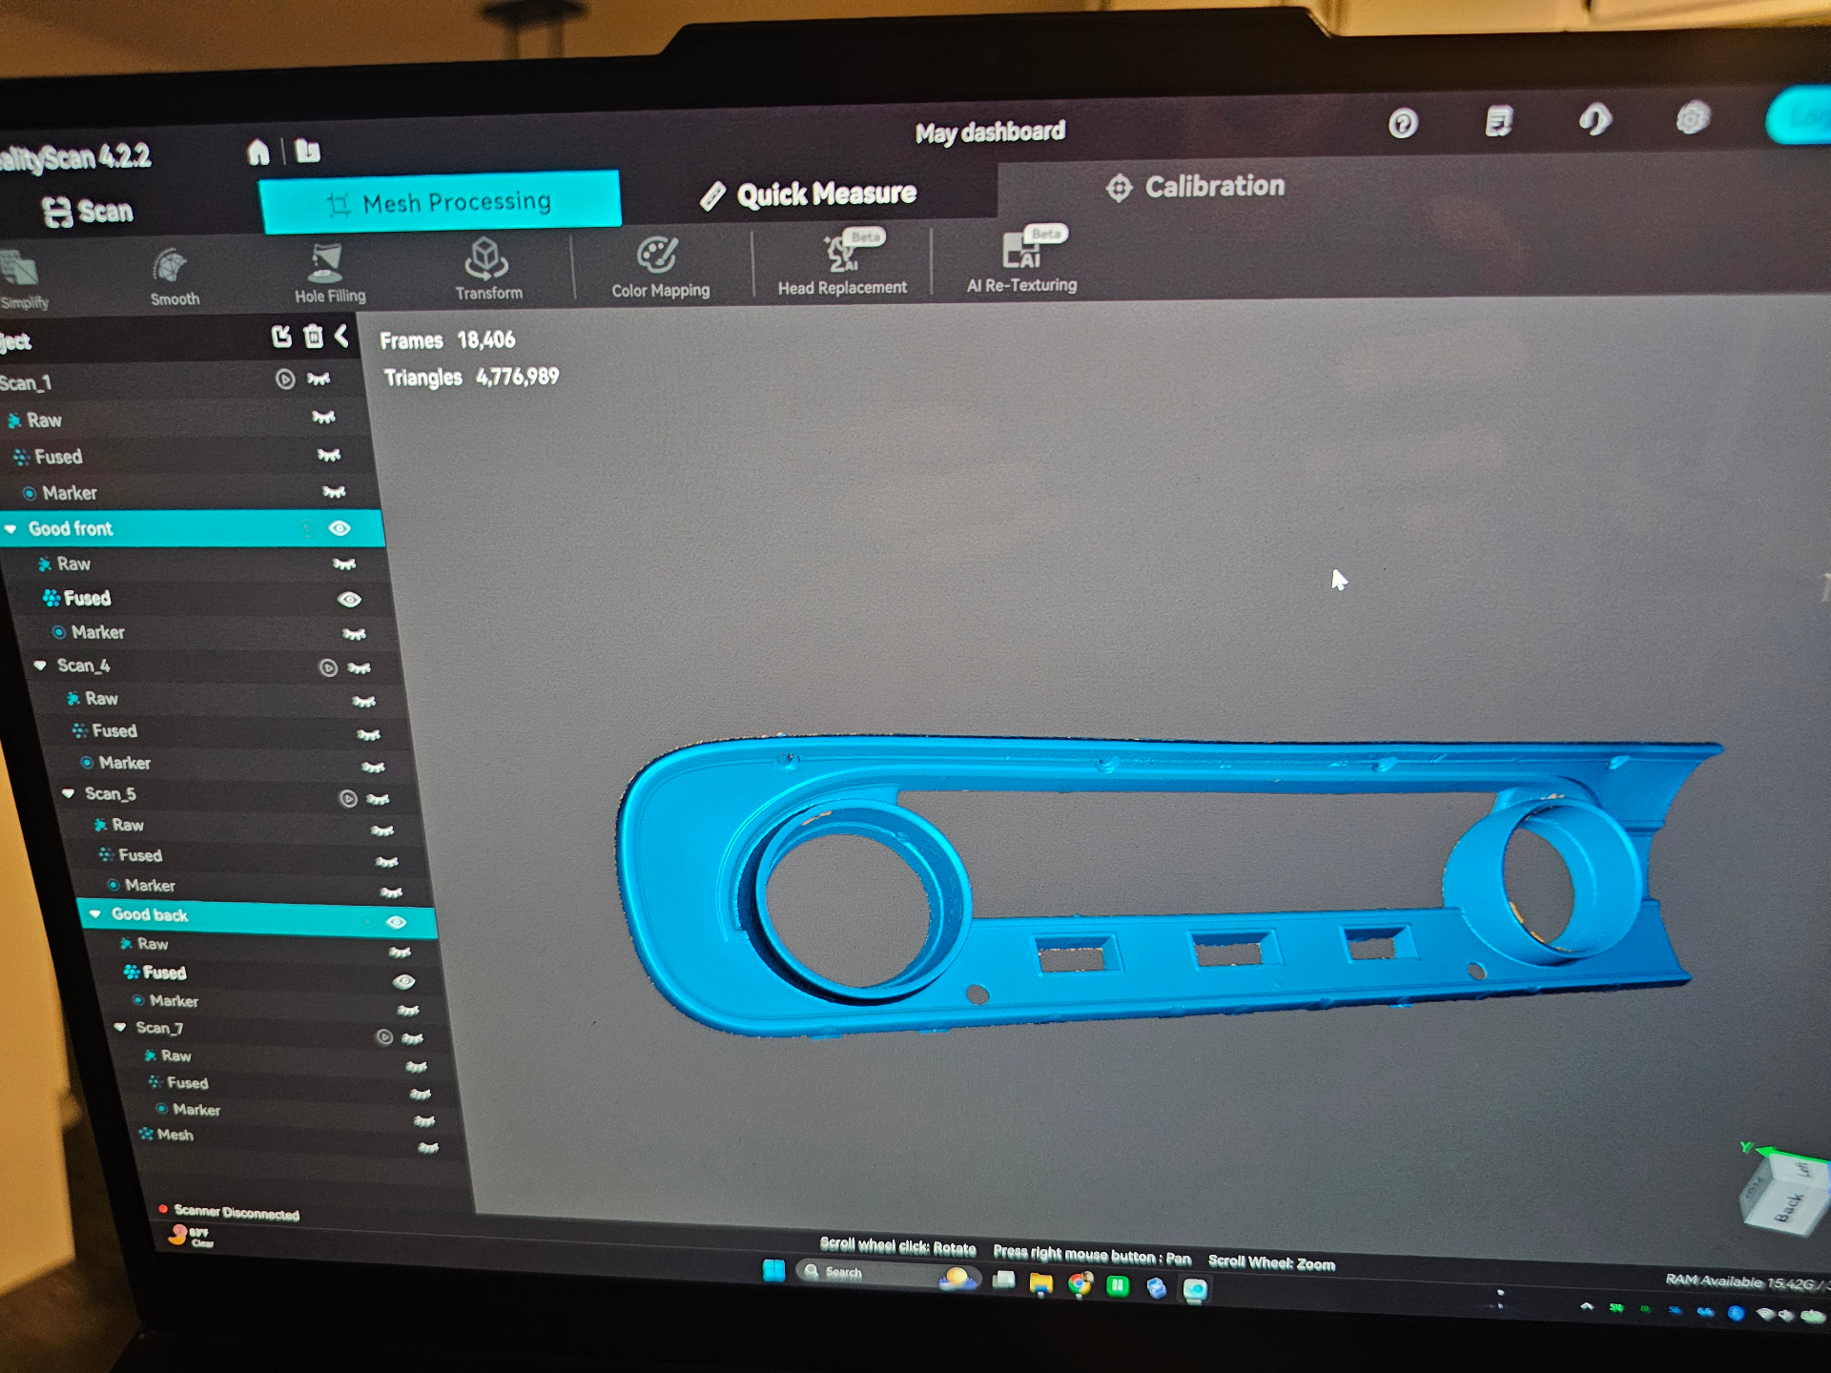The image size is (1831, 1373).
Task: Open the project folder icon beside home
Action: 307,151
